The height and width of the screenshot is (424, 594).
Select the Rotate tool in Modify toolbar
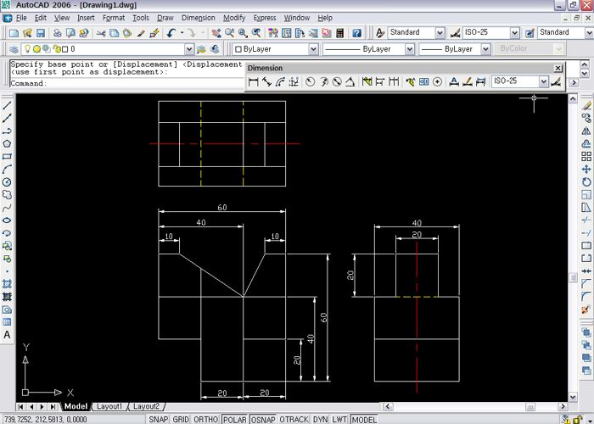click(586, 182)
